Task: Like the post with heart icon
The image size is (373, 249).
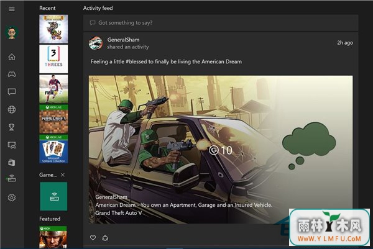Action: [x=93, y=238]
